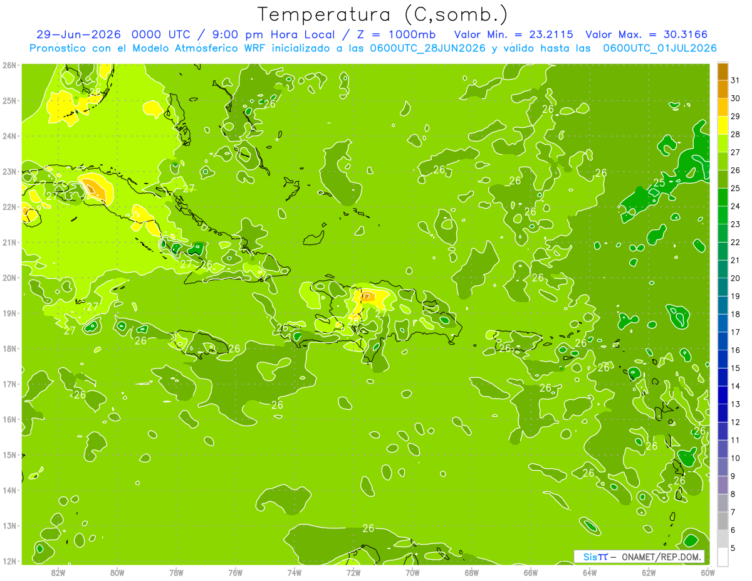The image size is (752, 581).
Task: Click the '0600UTC_28JUN2026' initialization time
Action: [x=427, y=48]
